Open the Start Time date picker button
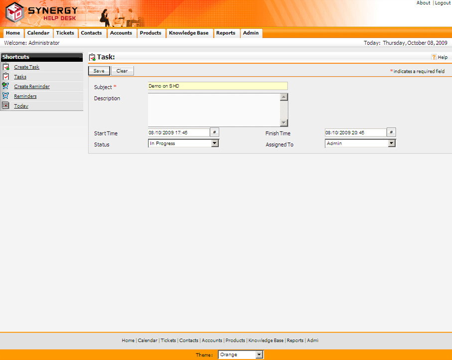The image size is (452, 360). 214,132
